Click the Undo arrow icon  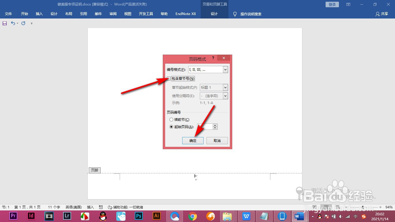pyautogui.click(x=13, y=23)
